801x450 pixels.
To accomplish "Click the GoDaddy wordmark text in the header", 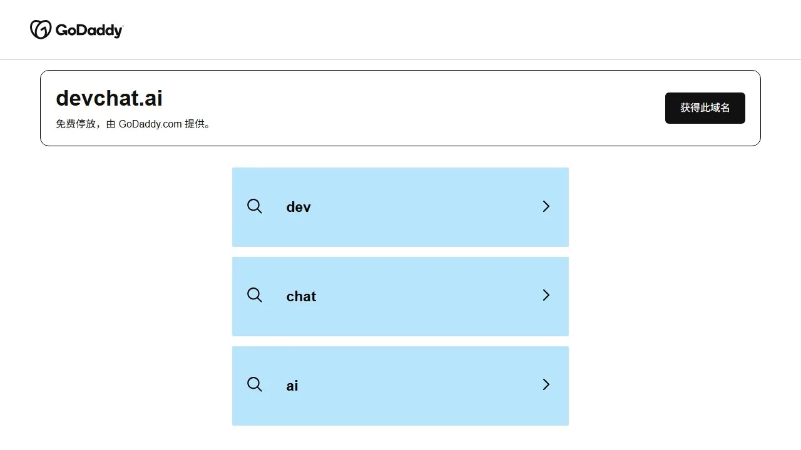I will tap(89, 31).
